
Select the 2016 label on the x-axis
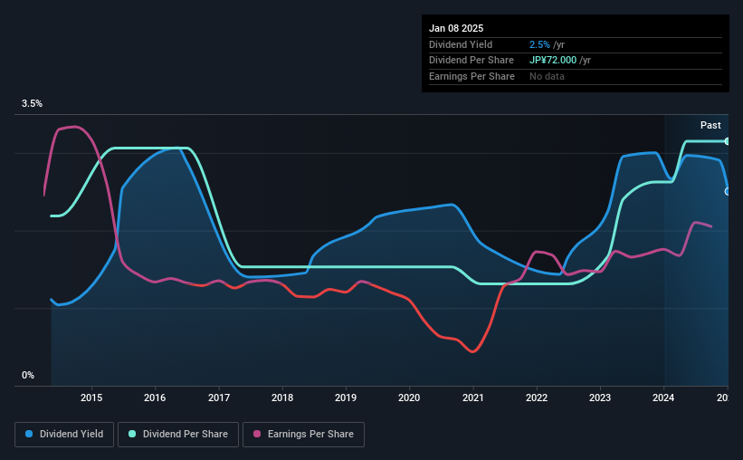tap(155, 398)
